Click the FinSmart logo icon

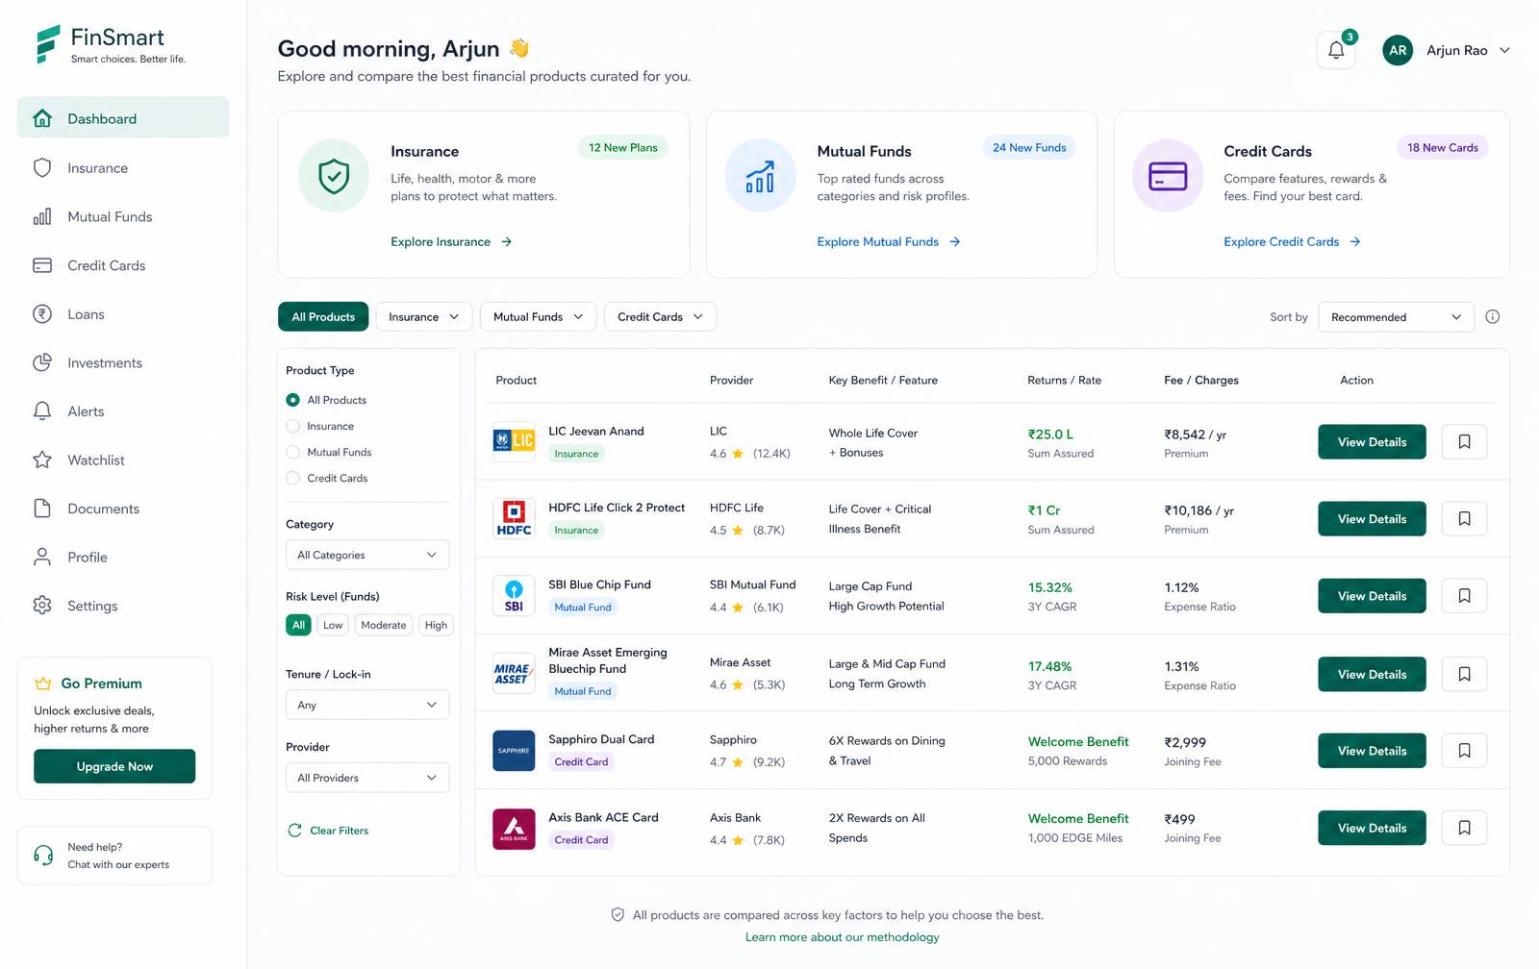coord(48,44)
